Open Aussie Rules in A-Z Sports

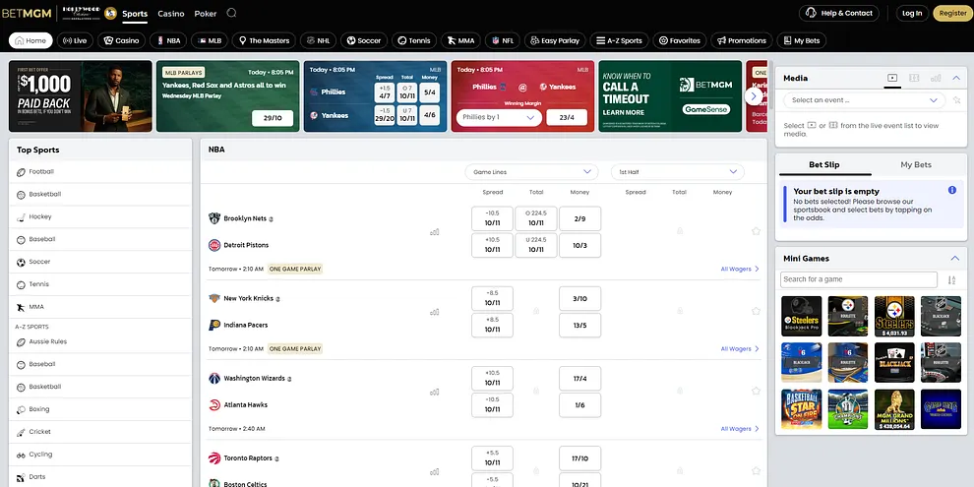(x=100, y=341)
